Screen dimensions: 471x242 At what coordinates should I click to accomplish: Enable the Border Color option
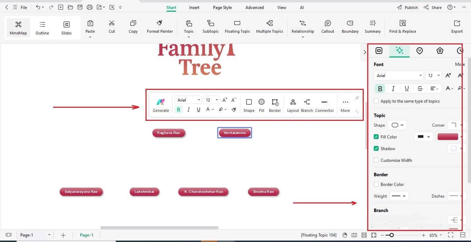pos(376,184)
